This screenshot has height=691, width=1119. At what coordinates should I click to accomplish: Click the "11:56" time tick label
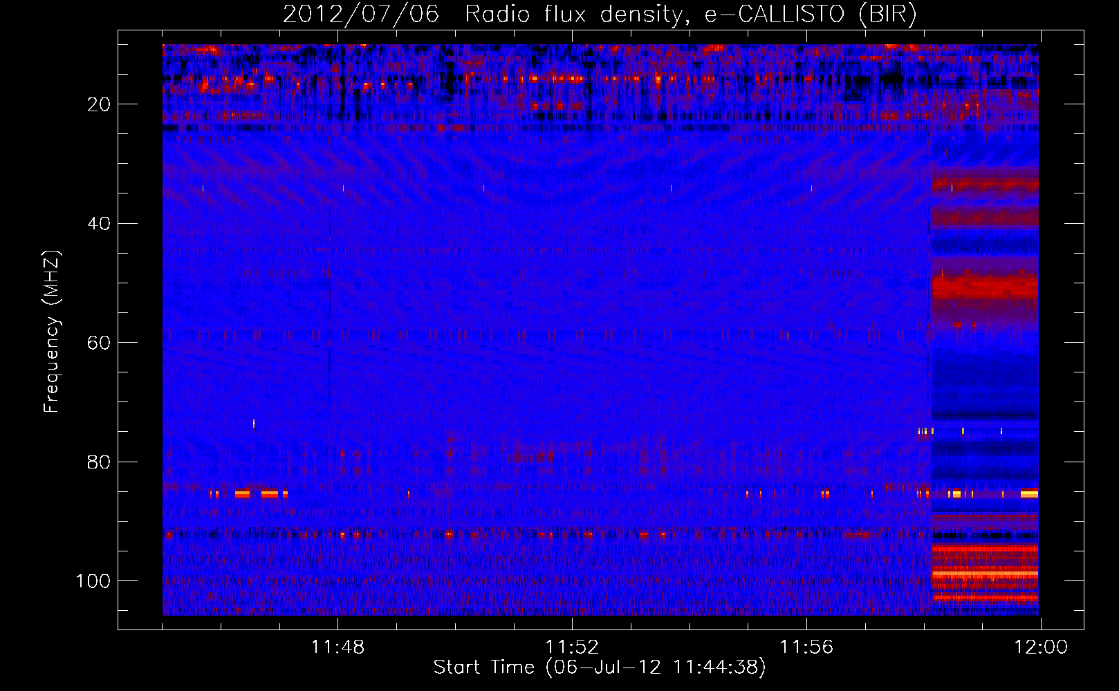pyautogui.click(x=806, y=647)
